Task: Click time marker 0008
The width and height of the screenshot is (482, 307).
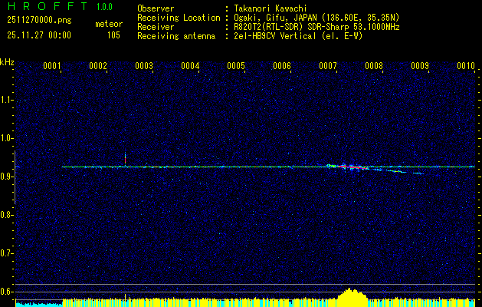Action: [374, 66]
